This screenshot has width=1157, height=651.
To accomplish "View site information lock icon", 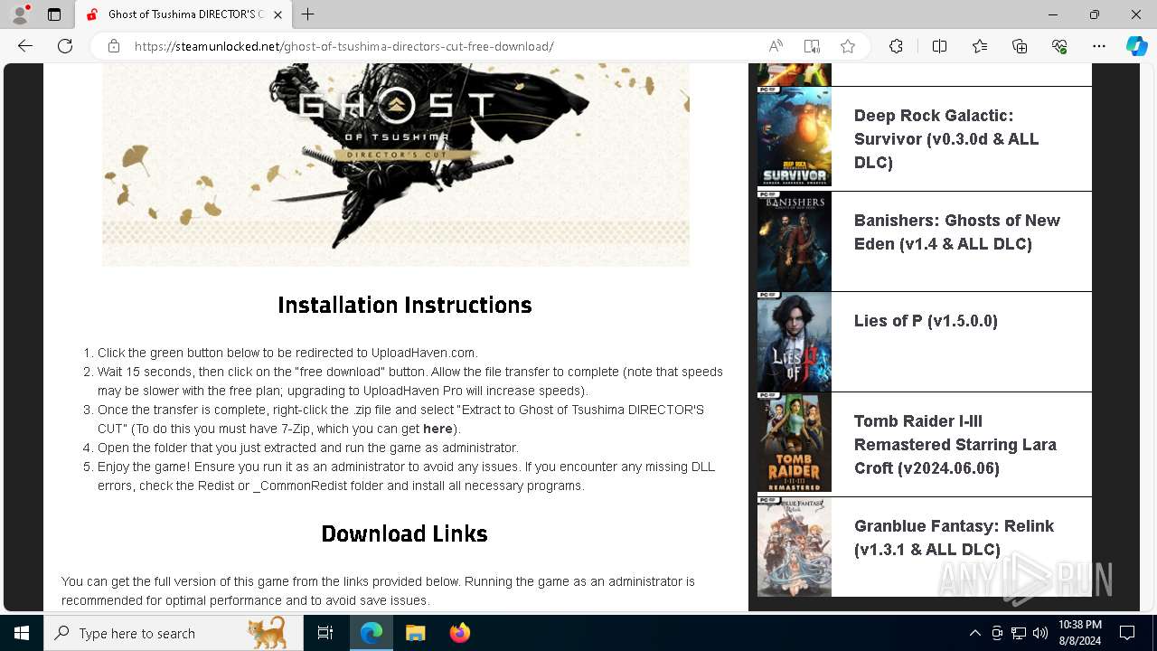I will click(114, 46).
